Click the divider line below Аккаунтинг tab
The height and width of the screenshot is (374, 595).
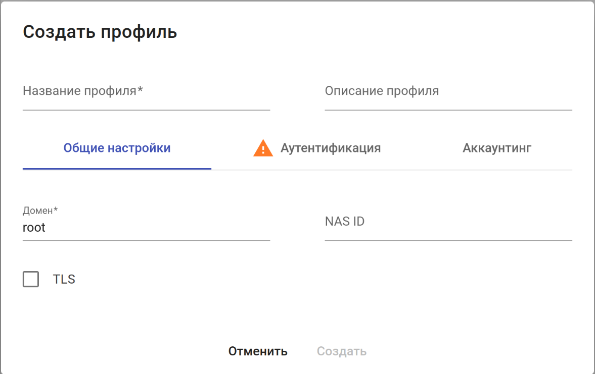(x=496, y=170)
